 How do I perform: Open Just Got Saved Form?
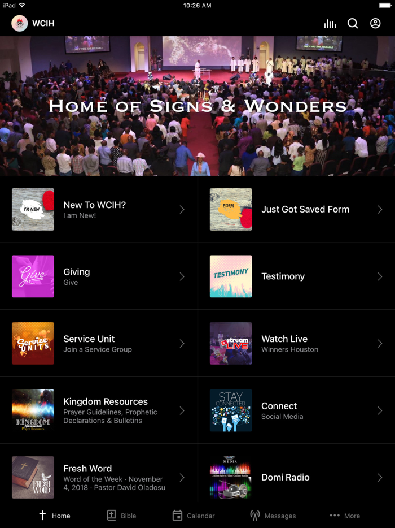click(x=296, y=209)
